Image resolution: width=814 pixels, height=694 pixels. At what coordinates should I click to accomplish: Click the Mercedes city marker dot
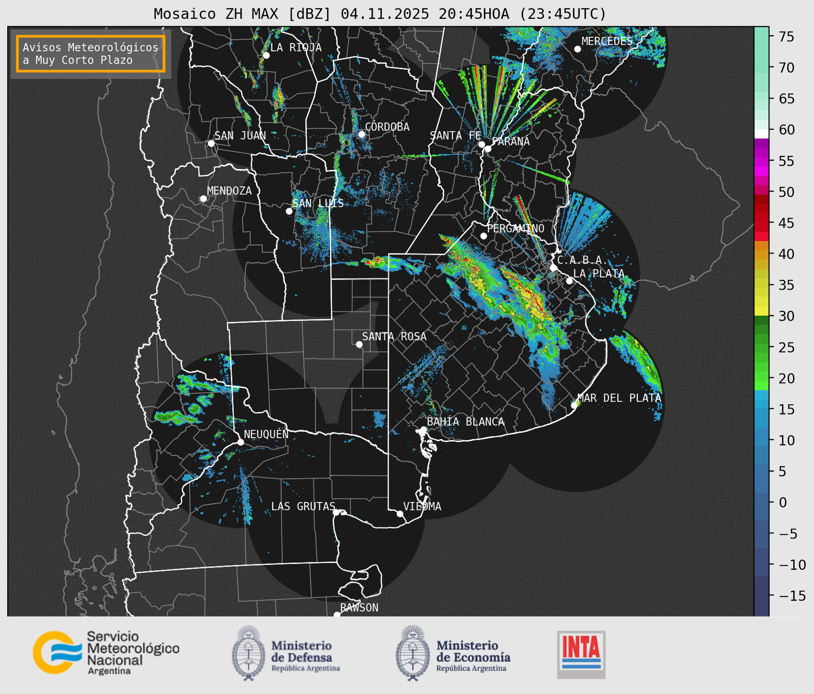pyautogui.click(x=578, y=49)
